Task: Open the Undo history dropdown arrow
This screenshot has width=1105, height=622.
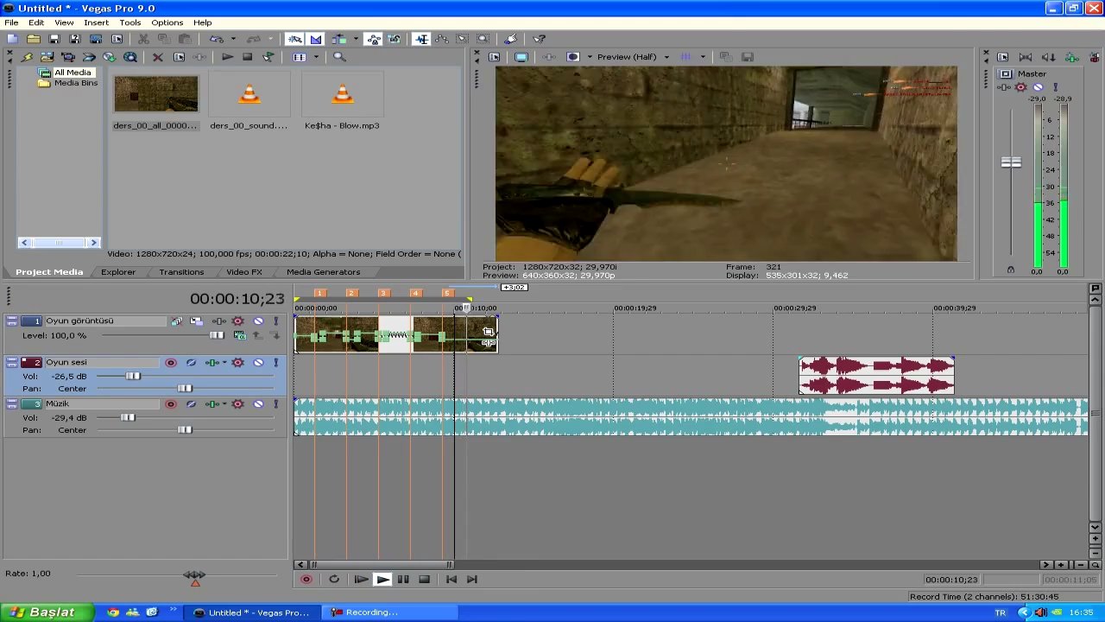Action: pos(233,39)
